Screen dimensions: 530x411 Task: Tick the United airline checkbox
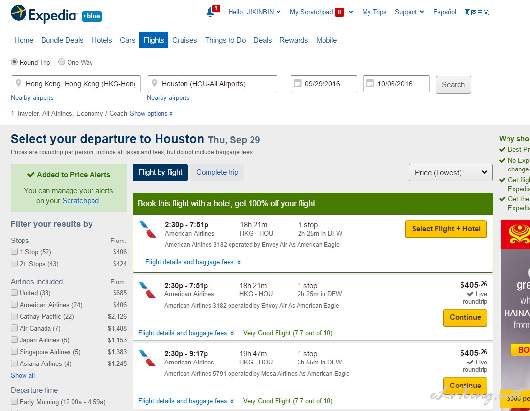click(x=14, y=292)
